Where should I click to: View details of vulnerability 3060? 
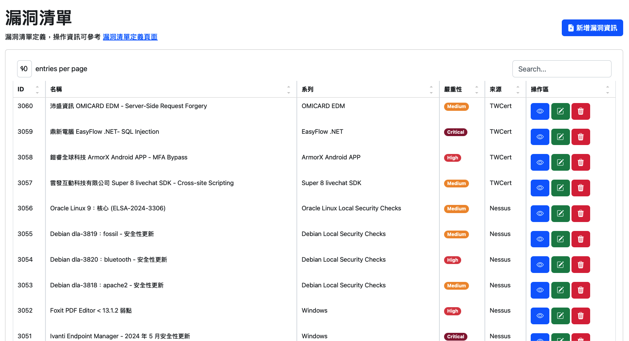(x=540, y=111)
